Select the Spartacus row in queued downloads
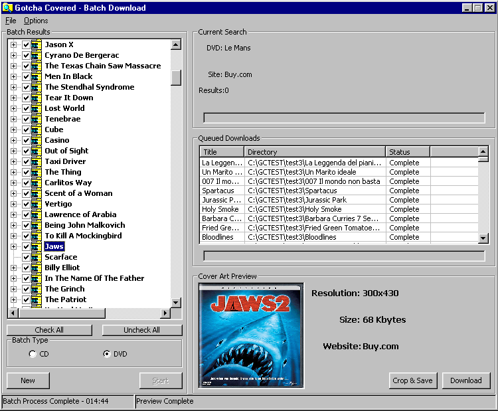 point(339,191)
